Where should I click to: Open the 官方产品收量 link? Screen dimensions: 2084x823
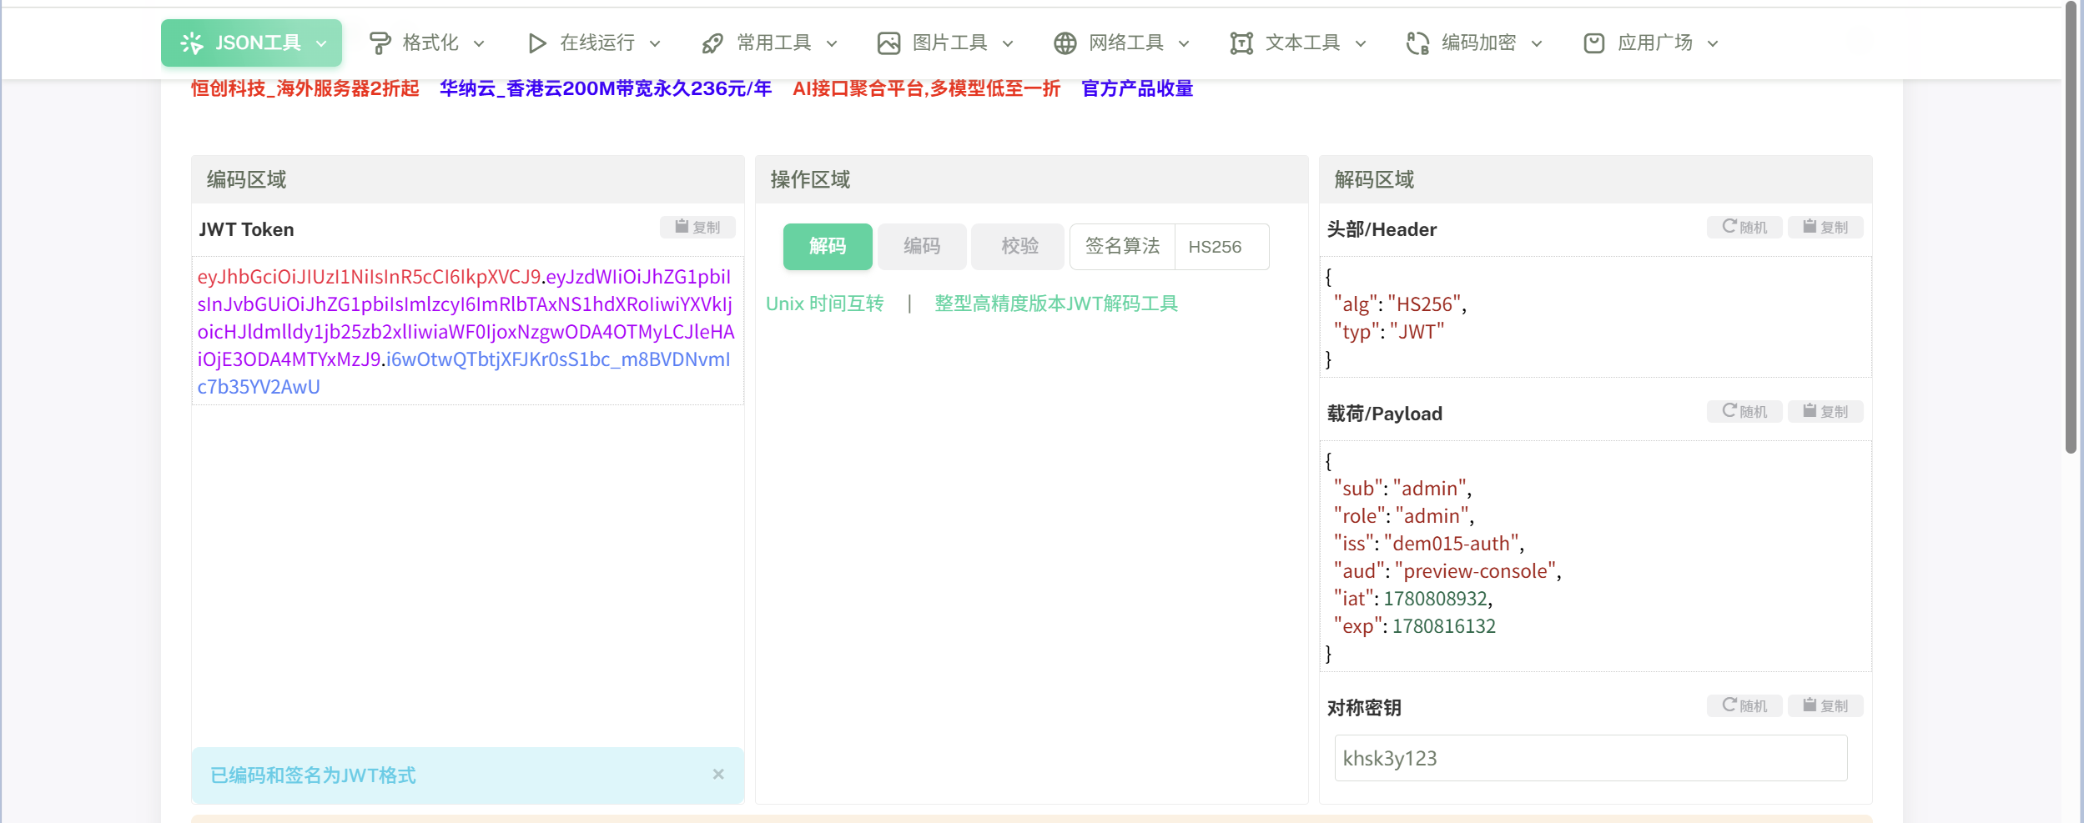click(x=1137, y=88)
